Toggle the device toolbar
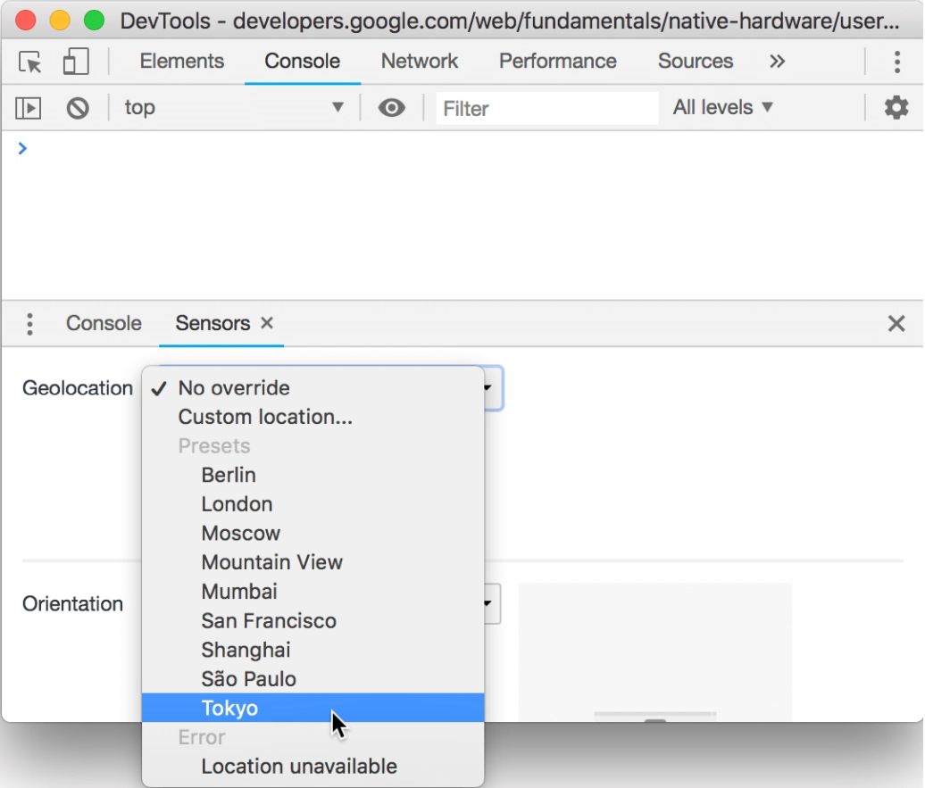This screenshot has width=925, height=788. (75, 61)
